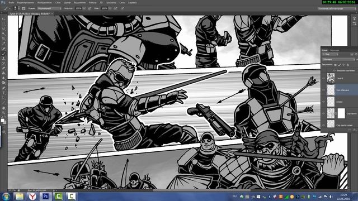
Task: Open the Редактирование menu
Action: (26, 2)
